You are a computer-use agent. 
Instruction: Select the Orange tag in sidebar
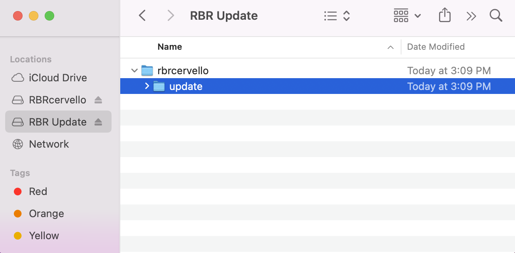46,214
